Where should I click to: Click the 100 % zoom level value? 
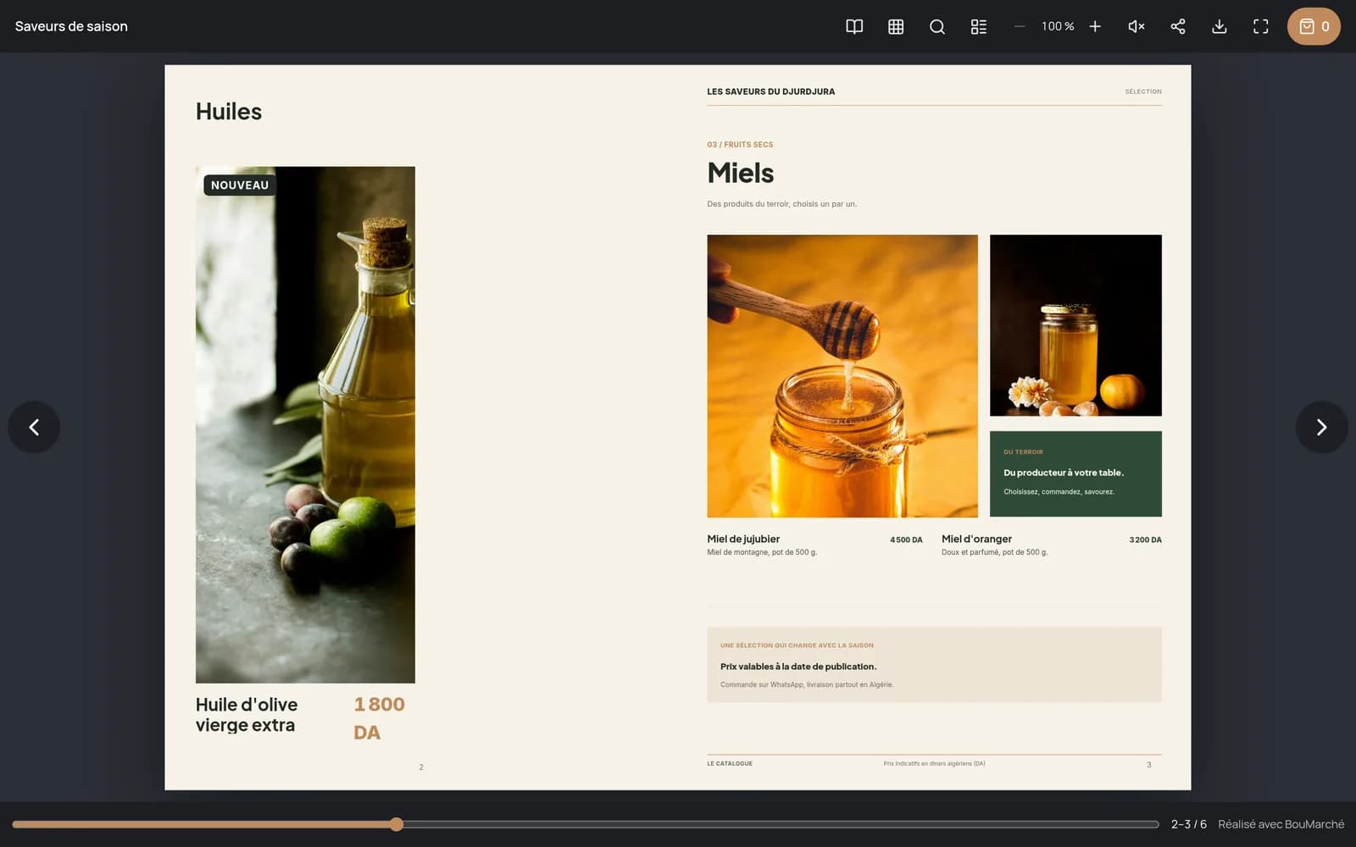1058,26
